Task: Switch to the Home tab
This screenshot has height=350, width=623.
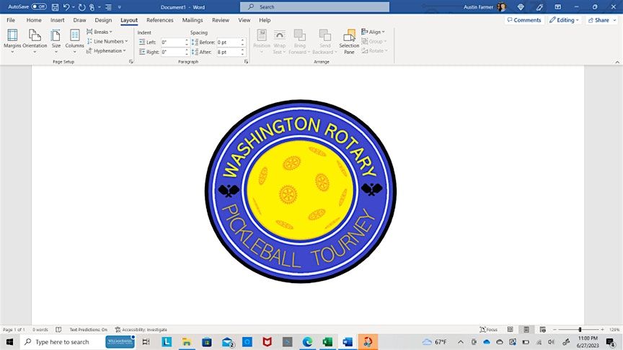Action: (x=34, y=20)
